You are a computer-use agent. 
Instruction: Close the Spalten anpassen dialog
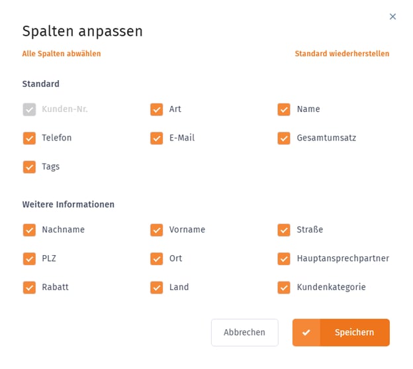pyautogui.click(x=392, y=17)
